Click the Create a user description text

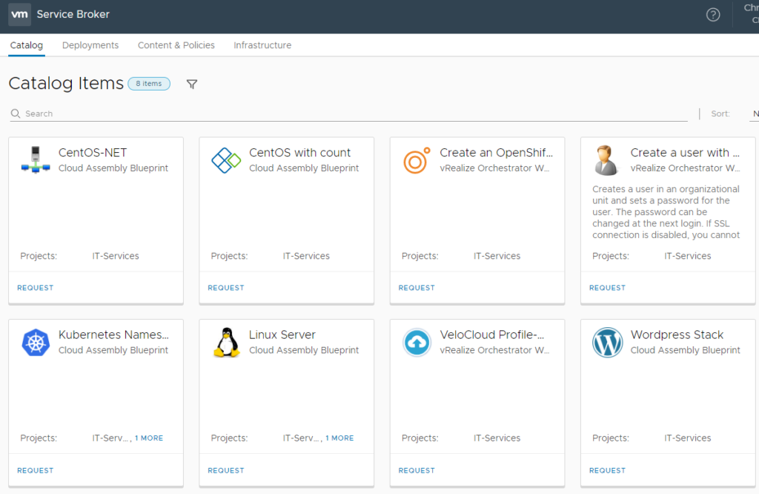click(x=666, y=212)
